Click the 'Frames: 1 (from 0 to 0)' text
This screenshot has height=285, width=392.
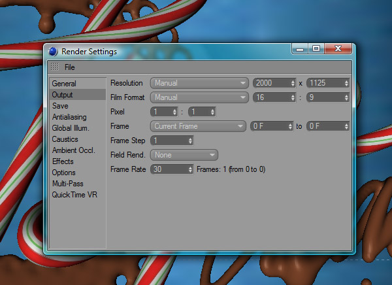point(231,169)
